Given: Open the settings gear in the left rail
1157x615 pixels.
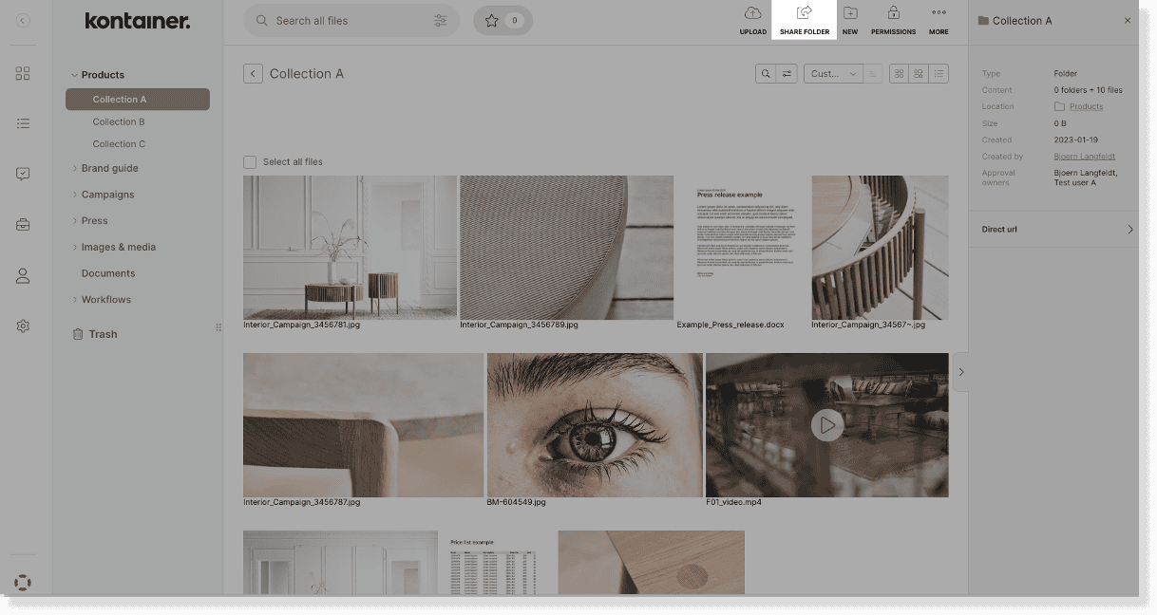Looking at the screenshot, I should 22,326.
